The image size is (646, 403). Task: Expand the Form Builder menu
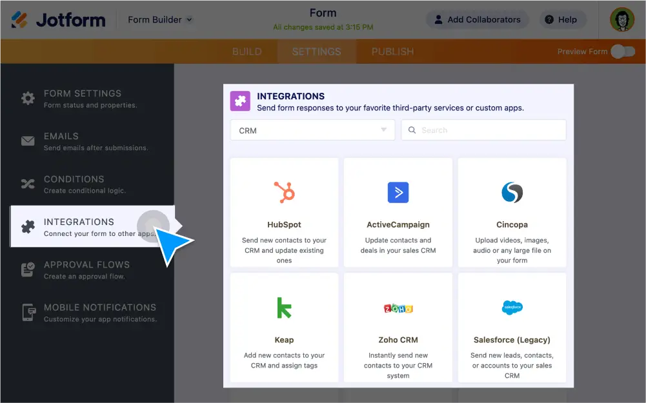click(159, 19)
